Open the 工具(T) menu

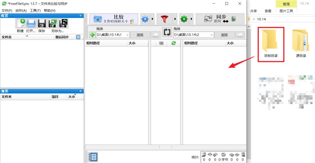tap(35, 11)
